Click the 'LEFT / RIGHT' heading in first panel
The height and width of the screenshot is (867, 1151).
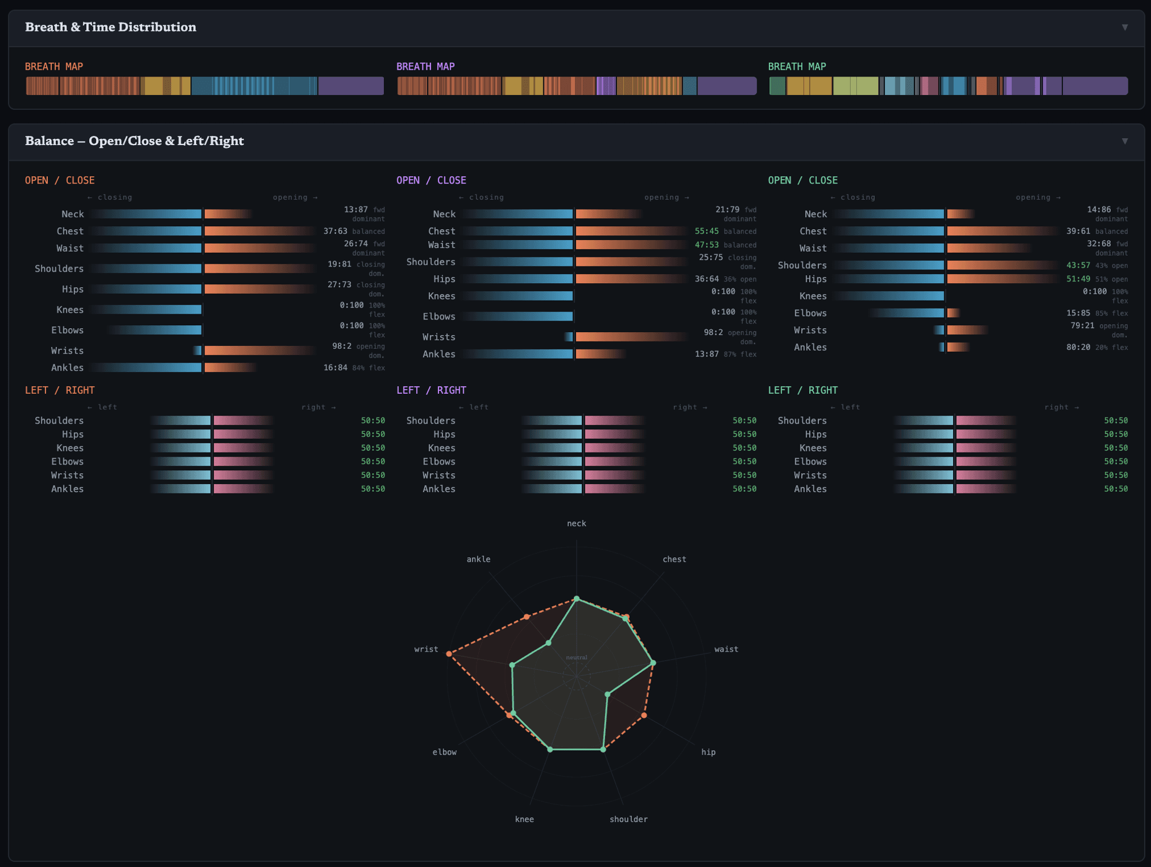pos(59,390)
